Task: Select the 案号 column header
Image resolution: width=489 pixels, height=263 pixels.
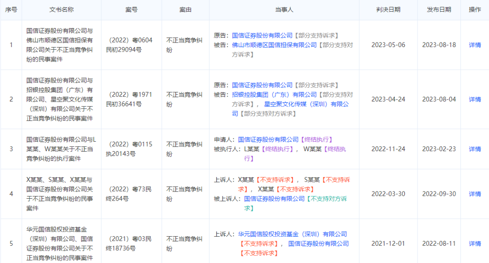Action: pos(131,10)
